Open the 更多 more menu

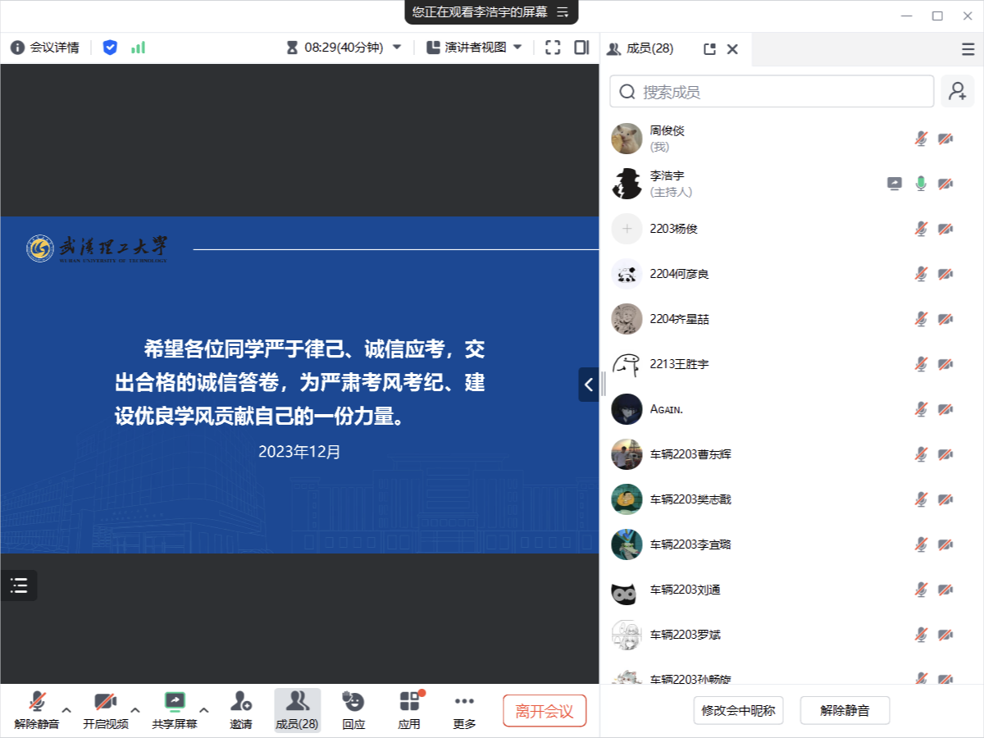(464, 709)
